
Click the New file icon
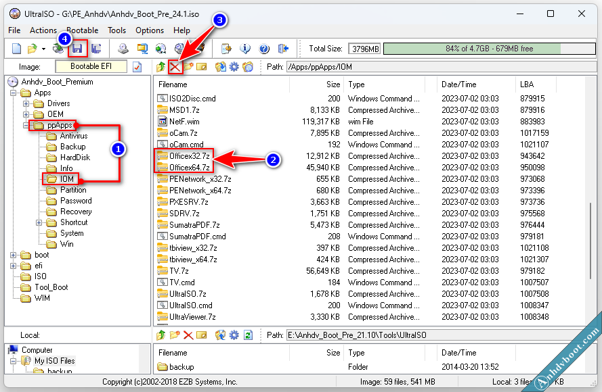(x=16, y=49)
